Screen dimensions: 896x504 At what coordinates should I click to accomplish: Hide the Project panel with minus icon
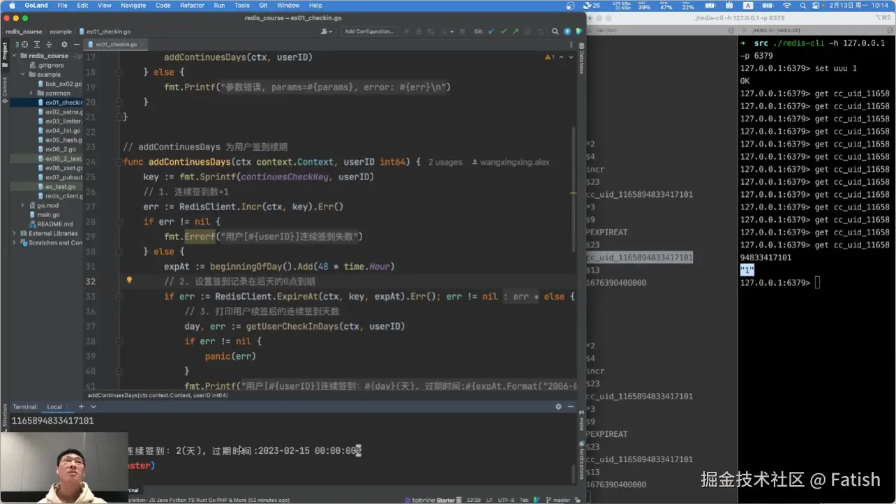76,44
